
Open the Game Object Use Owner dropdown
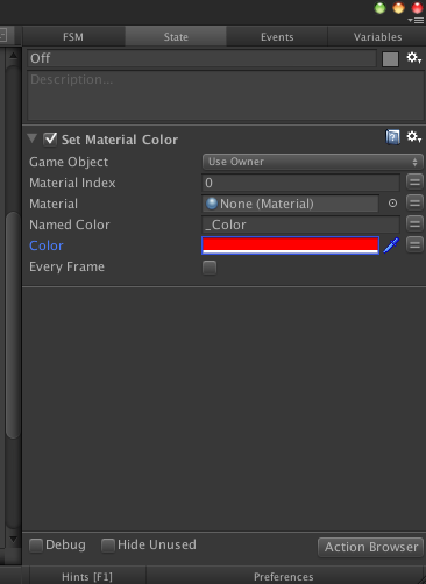coord(313,162)
